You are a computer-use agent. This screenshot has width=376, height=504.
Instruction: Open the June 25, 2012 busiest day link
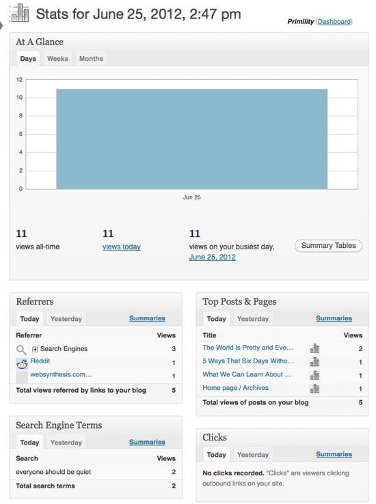(x=213, y=257)
